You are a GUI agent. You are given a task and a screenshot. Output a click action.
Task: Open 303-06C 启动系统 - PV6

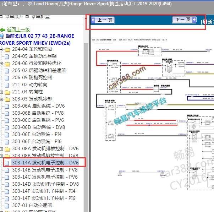pyautogui.click(x=38, y=120)
